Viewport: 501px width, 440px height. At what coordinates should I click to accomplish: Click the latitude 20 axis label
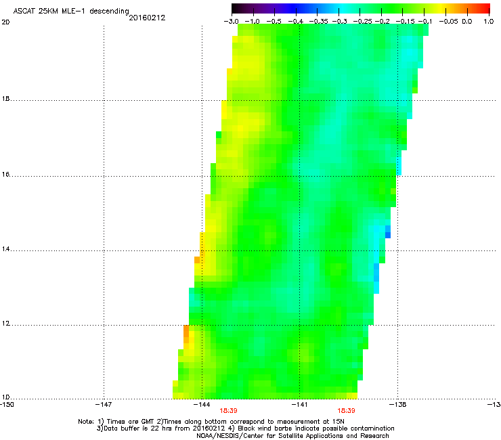[5, 22]
